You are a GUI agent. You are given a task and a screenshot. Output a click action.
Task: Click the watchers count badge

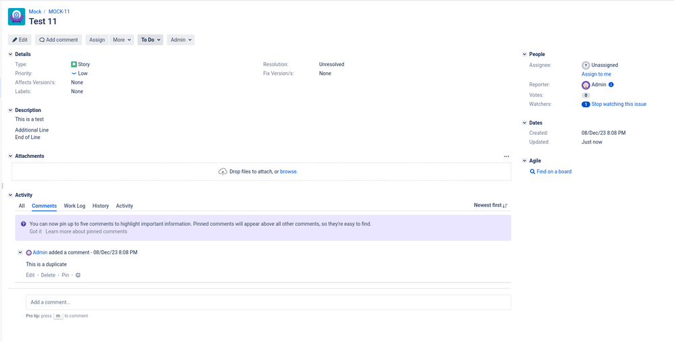[x=586, y=105]
